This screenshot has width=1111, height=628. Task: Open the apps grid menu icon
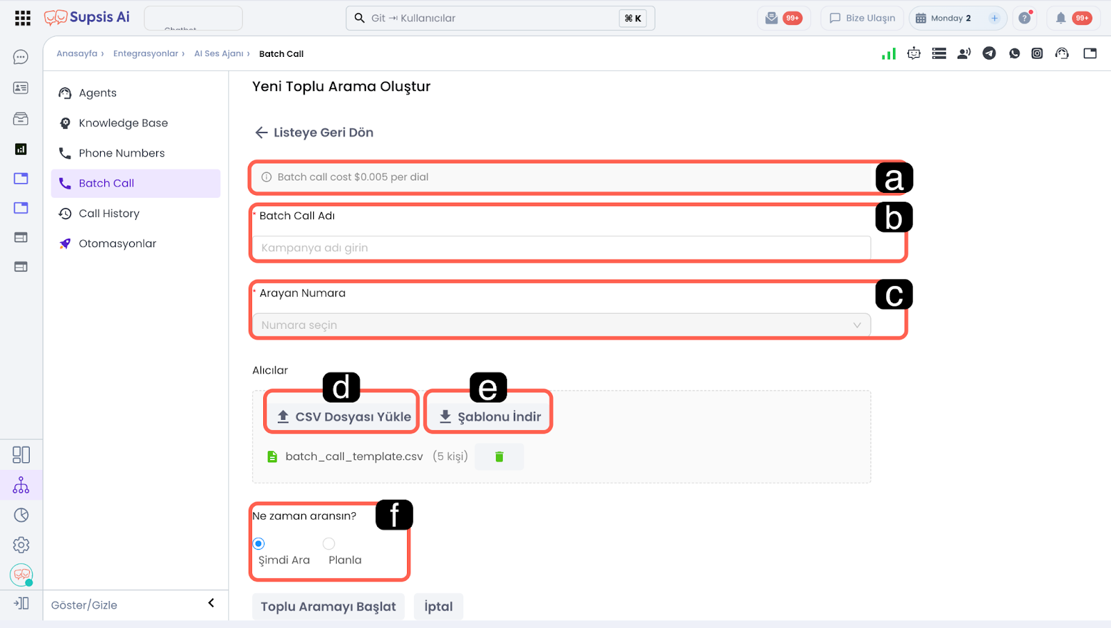pos(22,18)
